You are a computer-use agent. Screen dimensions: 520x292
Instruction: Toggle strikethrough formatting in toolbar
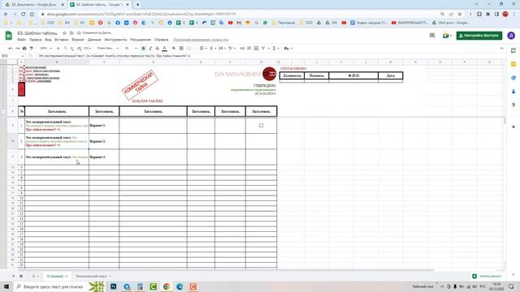tap(157, 49)
